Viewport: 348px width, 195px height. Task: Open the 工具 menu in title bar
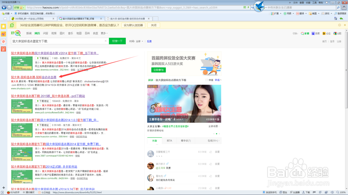(314, 3)
